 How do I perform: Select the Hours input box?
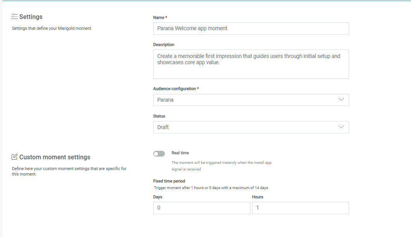coord(300,208)
